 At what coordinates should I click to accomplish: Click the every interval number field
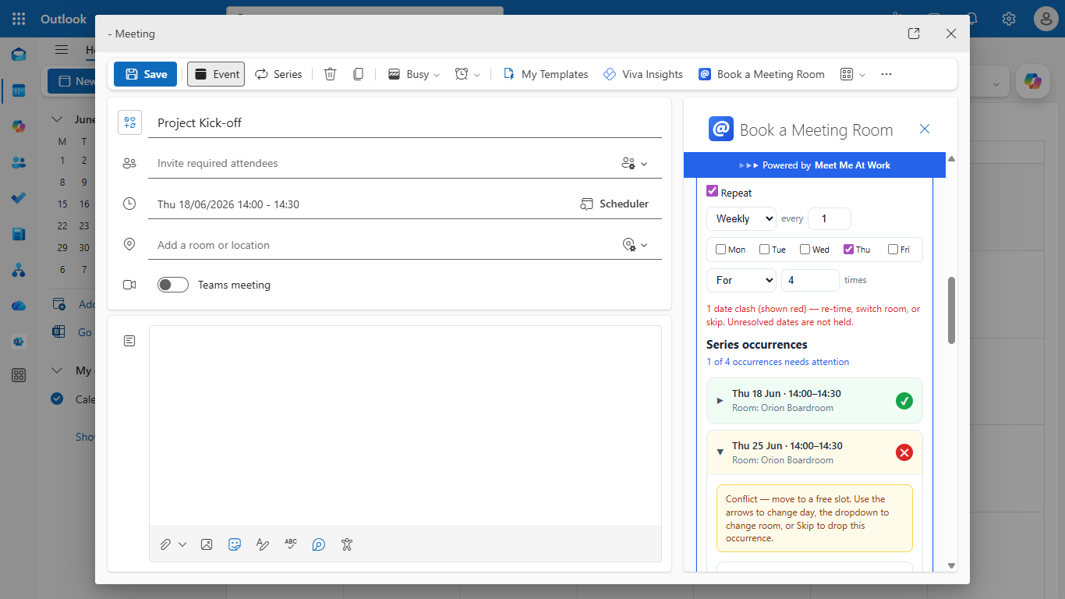coord(830,218)
